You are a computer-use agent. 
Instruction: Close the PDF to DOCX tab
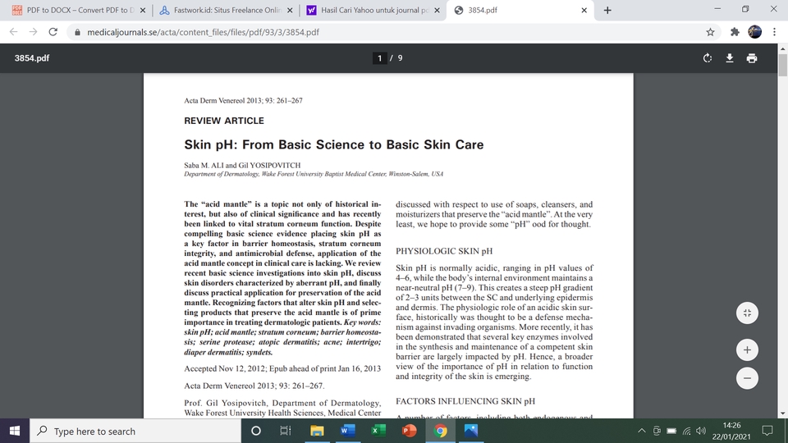pos(143,10)
